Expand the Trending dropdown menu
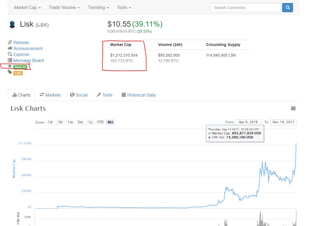Screen dimensions: 311x226 98,8
